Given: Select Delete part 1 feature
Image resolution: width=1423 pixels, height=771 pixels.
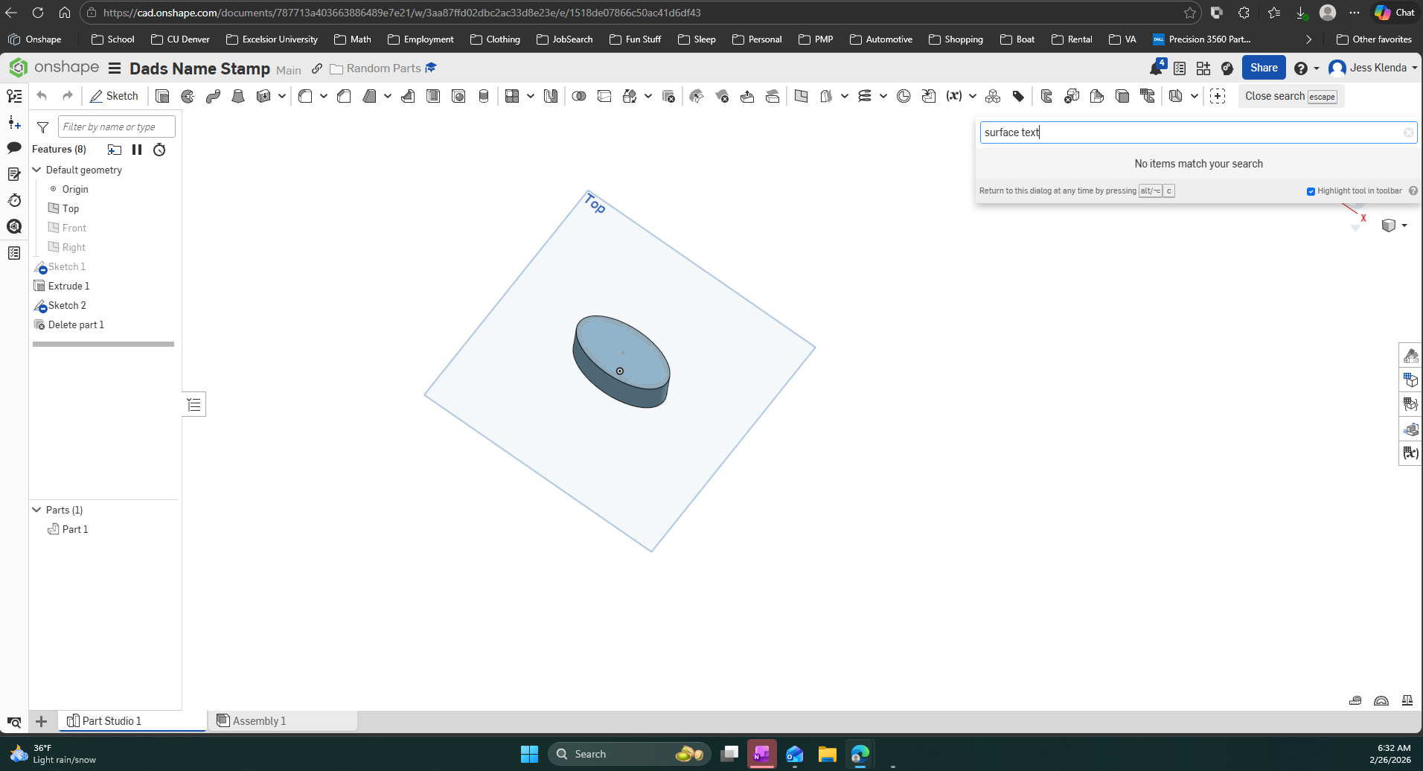Looking at the screenshot, I should pyautogui.click(x=76, y=324).
